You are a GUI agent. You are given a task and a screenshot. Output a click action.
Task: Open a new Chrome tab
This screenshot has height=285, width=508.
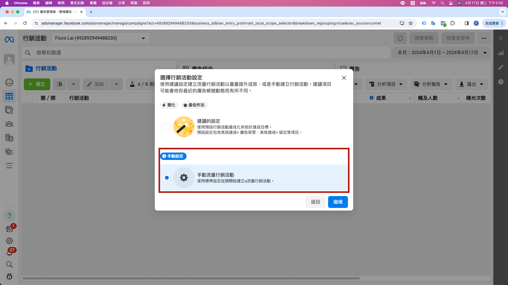91,12
